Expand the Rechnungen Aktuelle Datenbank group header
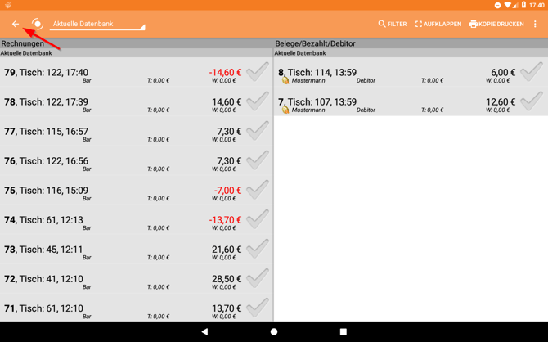The width and height of the screenshot is (548, 342). tap(135, 53)
